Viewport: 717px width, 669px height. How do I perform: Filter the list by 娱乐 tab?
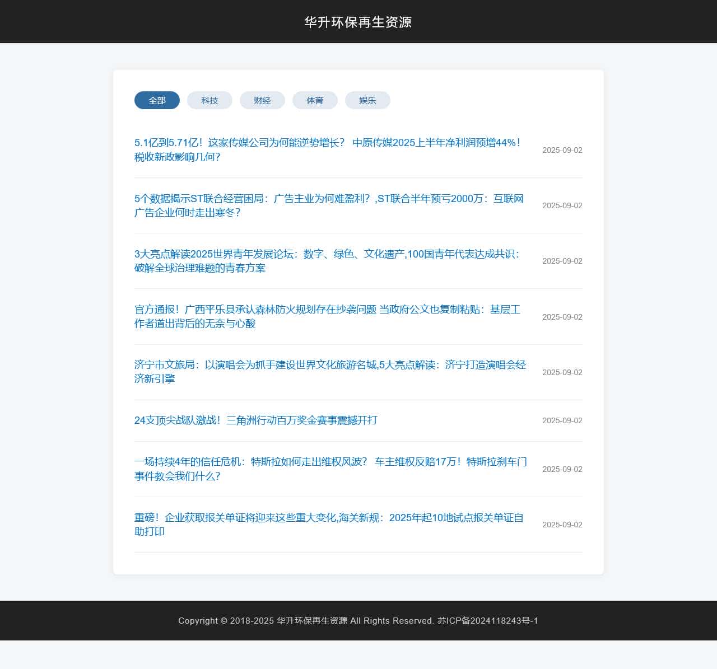367,100
